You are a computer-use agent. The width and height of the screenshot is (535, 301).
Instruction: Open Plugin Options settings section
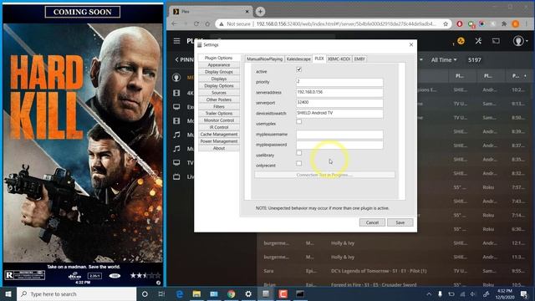point(219,58)
